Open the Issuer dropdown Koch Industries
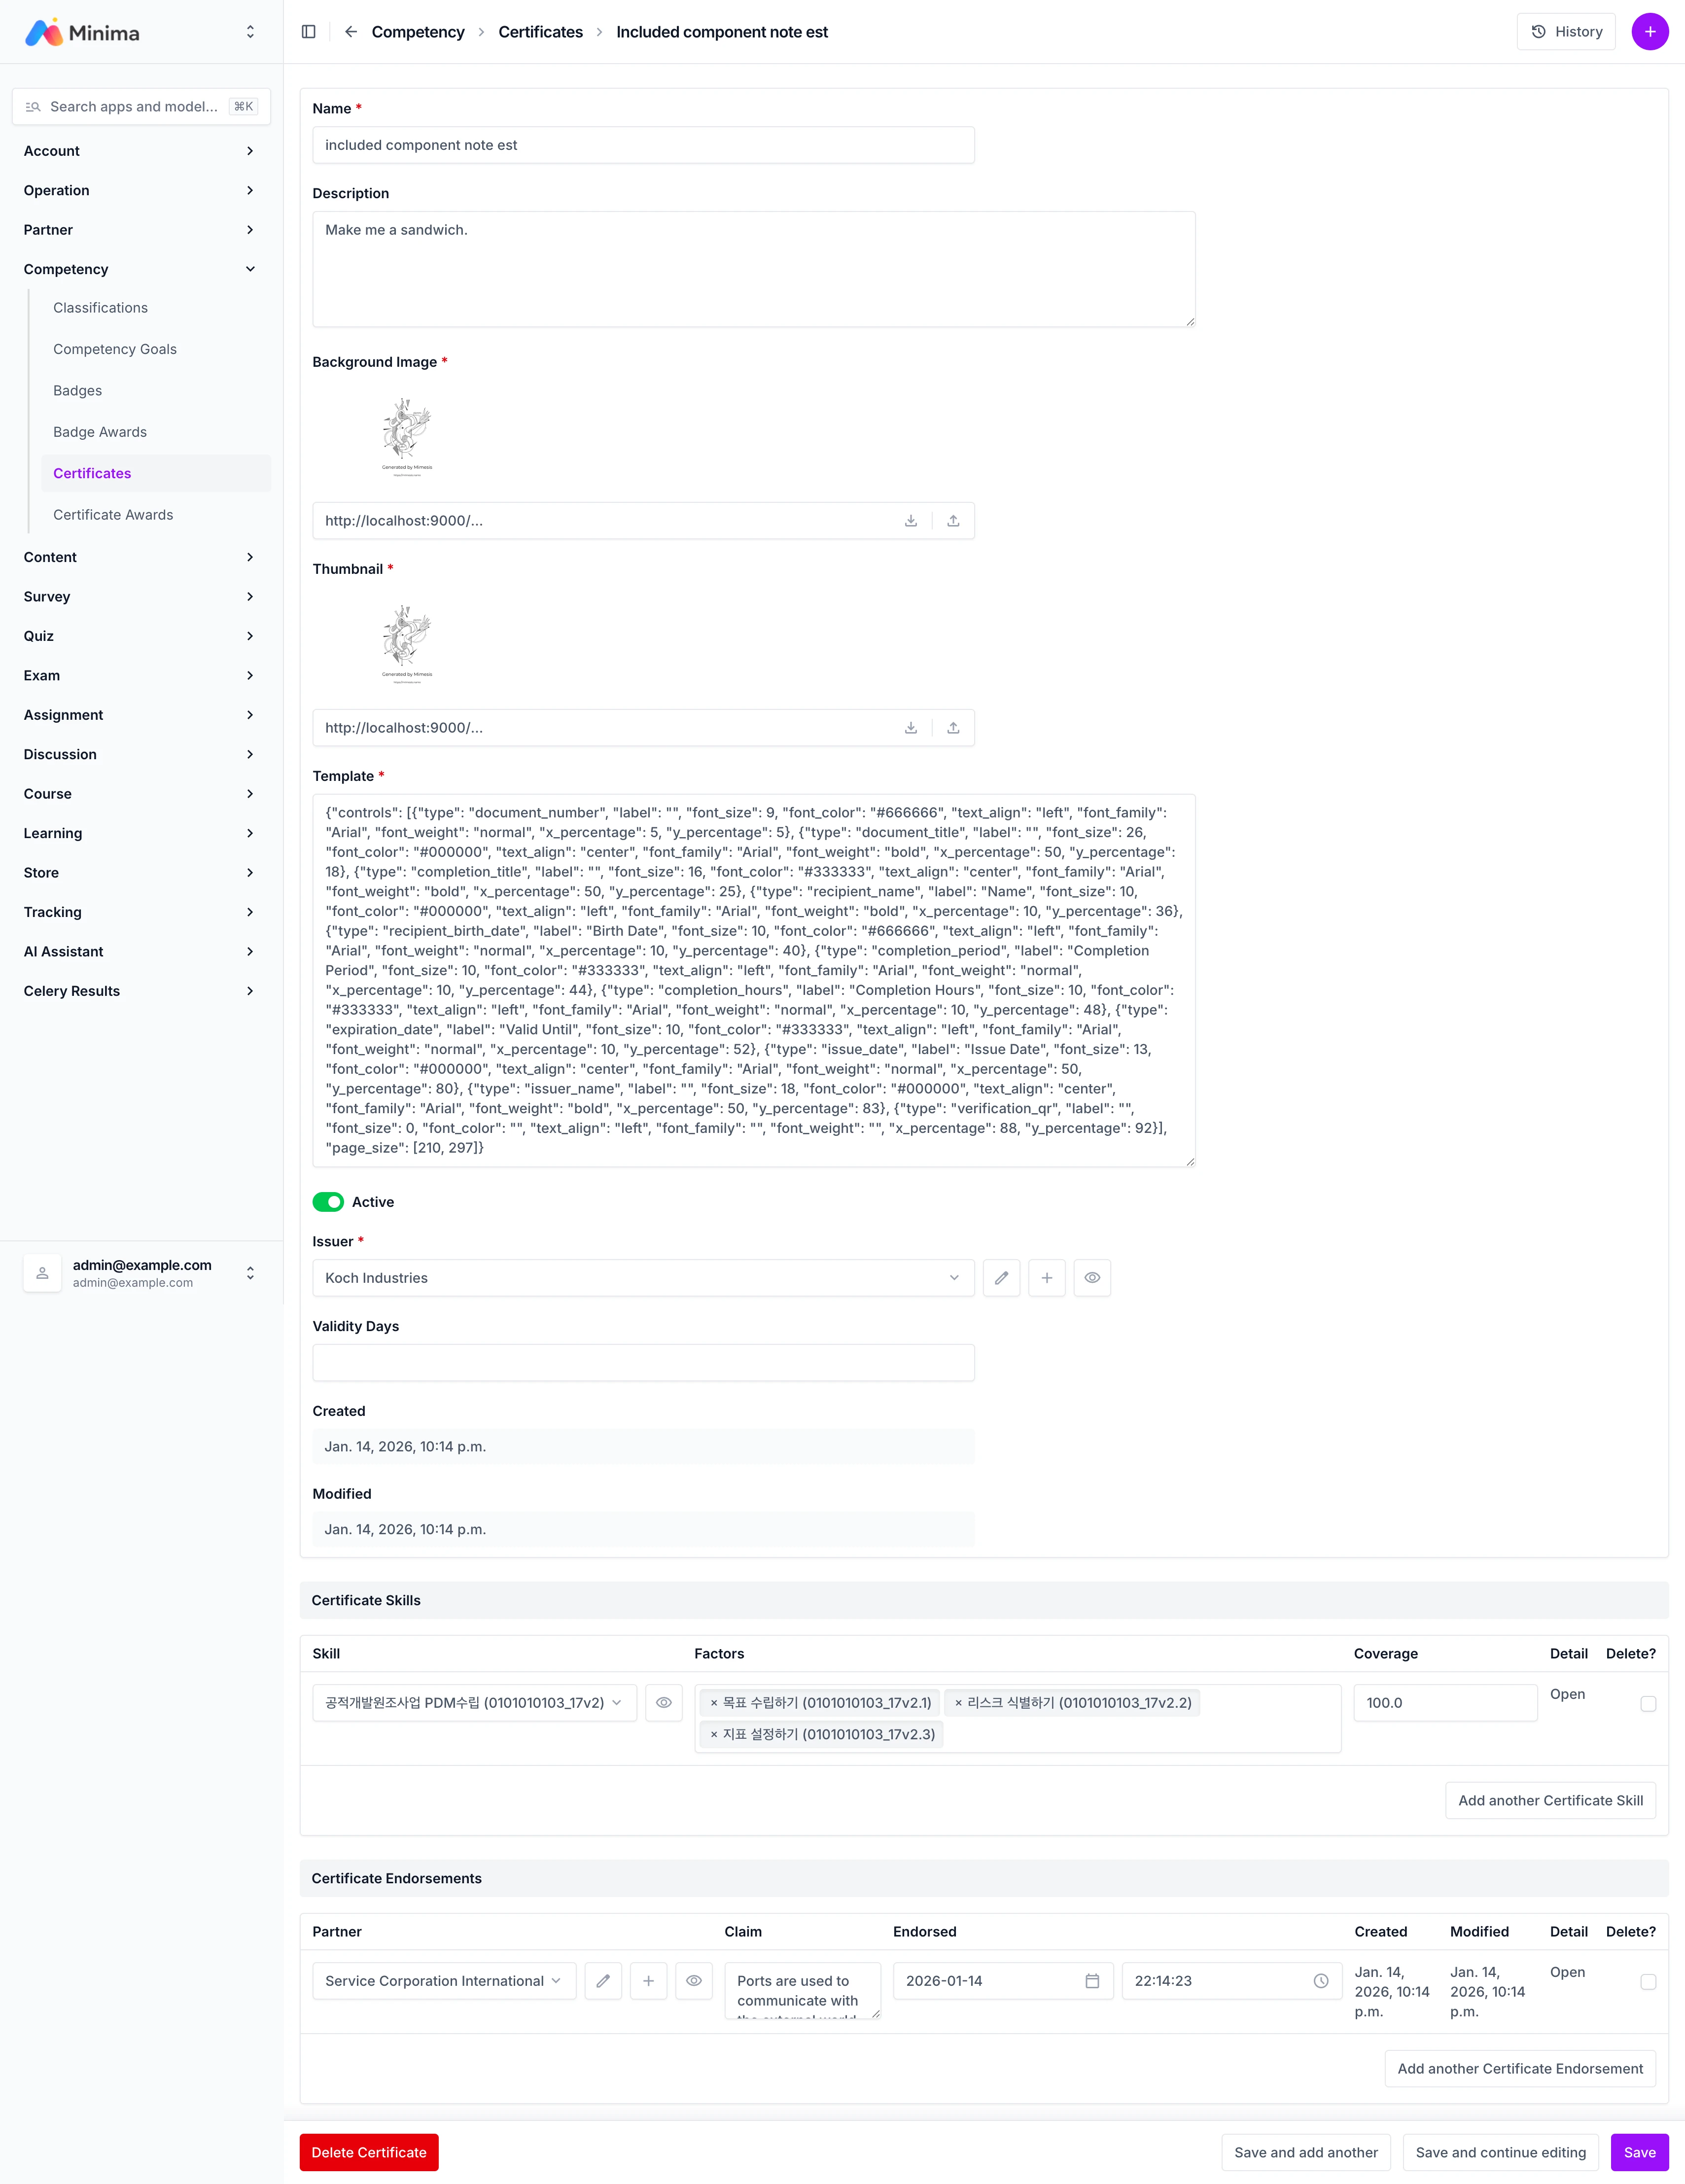This screenshot has width=1685, height=2184. click(643, 1278)
